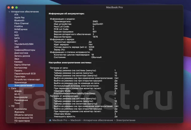Click the MacBook icon in the path bar
The image size is (191, 130).
(x=50, y=120)
